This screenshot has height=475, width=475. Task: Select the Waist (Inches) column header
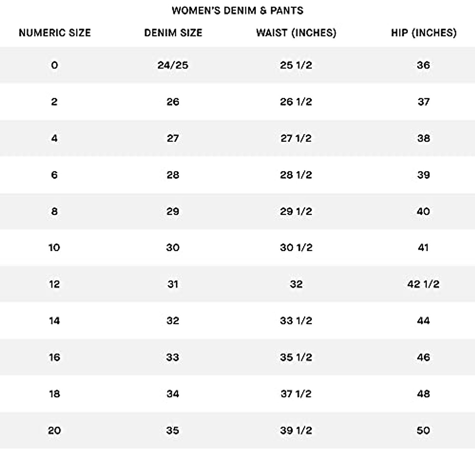[x=296, y=33]
